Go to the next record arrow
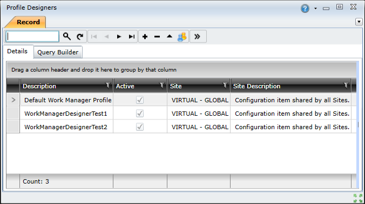This screenshot has height=204, width=365. pyautogui.click(x=119, y=37)
